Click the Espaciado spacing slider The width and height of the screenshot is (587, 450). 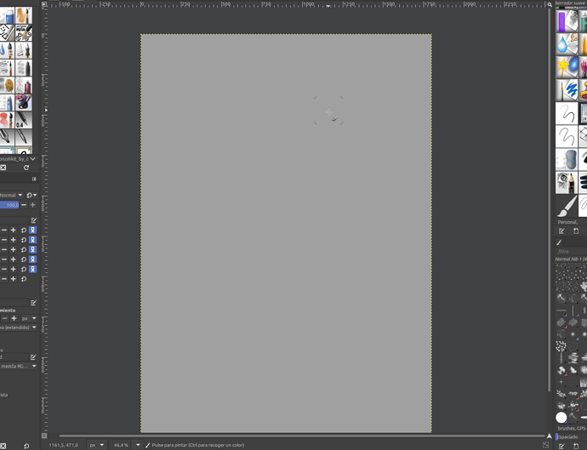coord(572,436)
